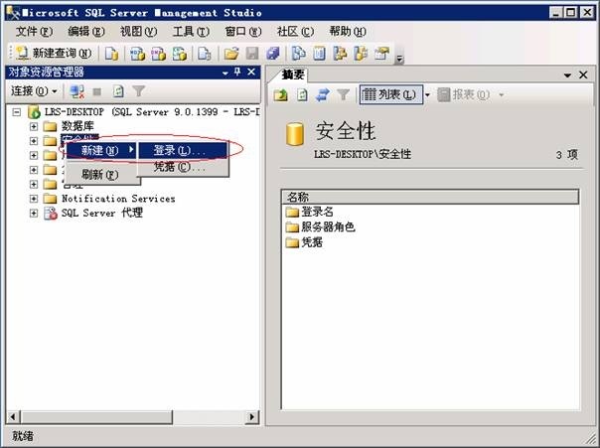Click the 名称 column header
600x448 pixels.
[298, 197]
